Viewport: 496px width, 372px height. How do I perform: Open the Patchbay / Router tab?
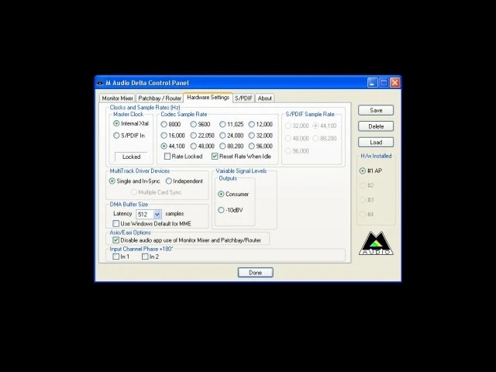pos(160,98)
